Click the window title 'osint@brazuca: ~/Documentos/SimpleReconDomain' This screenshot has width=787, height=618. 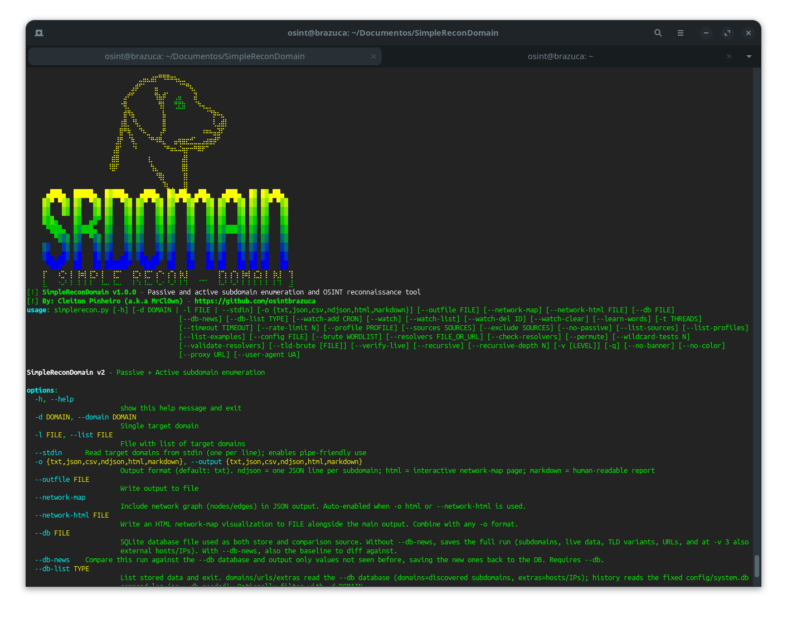coord(393,33)
